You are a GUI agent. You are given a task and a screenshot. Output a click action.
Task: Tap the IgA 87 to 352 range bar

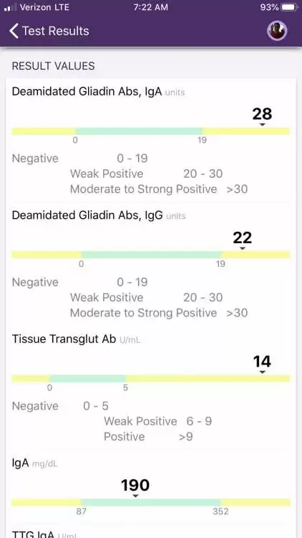pyautogui.click(x=151, y=503)
